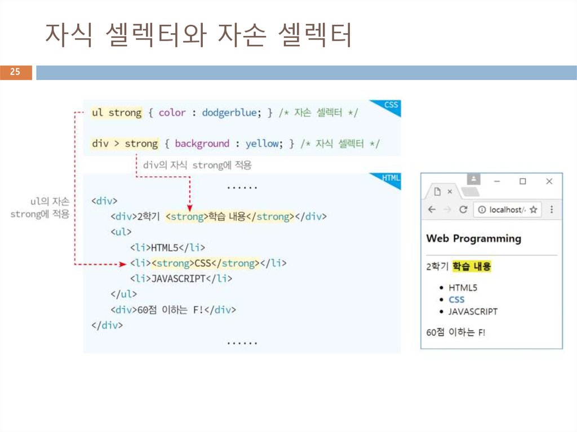Image resolution: width=577 pixels, height=432 pixels.
Task: Click the 자식 셀렉터 comment in CSS code
Action: (x=340, y=144)
